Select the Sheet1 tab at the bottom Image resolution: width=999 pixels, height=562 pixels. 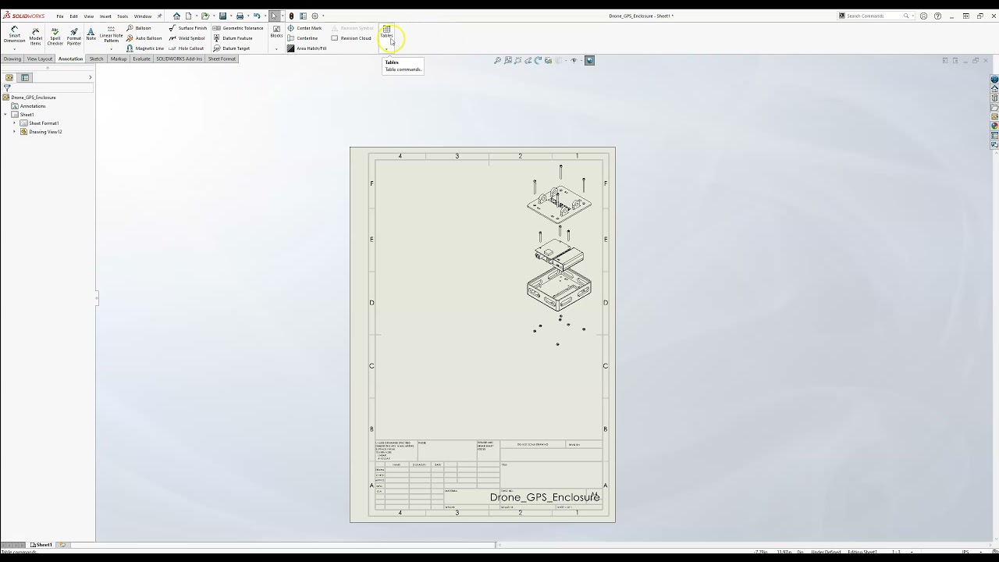pyautogui.click(x=41, y=545)
